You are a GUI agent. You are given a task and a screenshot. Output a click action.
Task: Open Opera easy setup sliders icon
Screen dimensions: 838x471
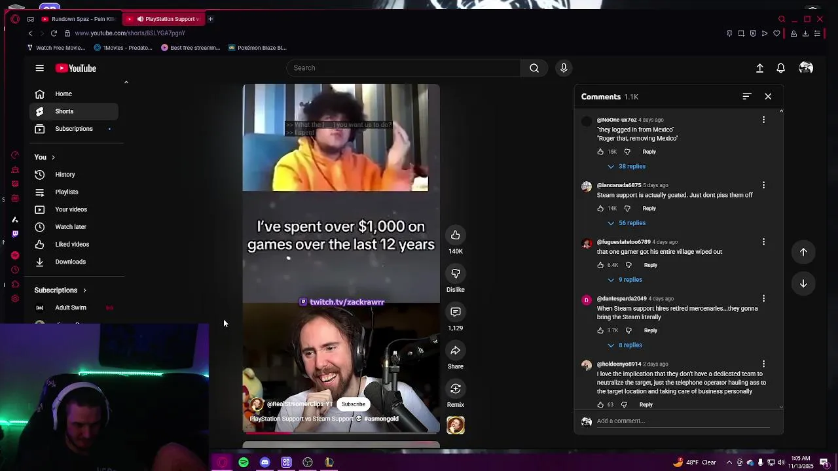pyautogui.click(x=817, y=33)
